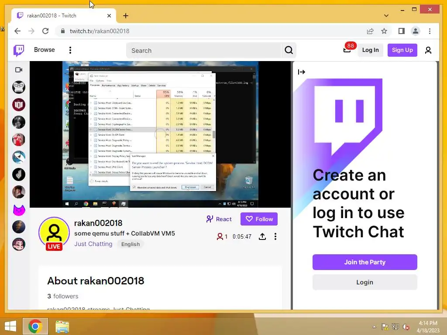Click the Login button in chat panel

(x=364, y=282)
